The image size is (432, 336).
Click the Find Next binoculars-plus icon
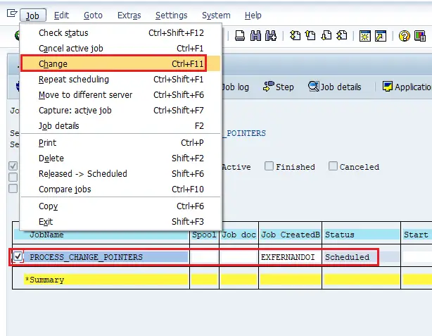click(271, 36)
